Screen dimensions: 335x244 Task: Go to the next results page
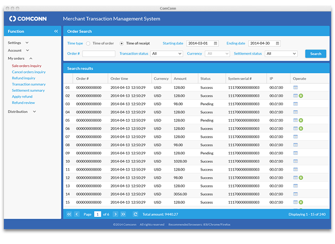(115, 214)
